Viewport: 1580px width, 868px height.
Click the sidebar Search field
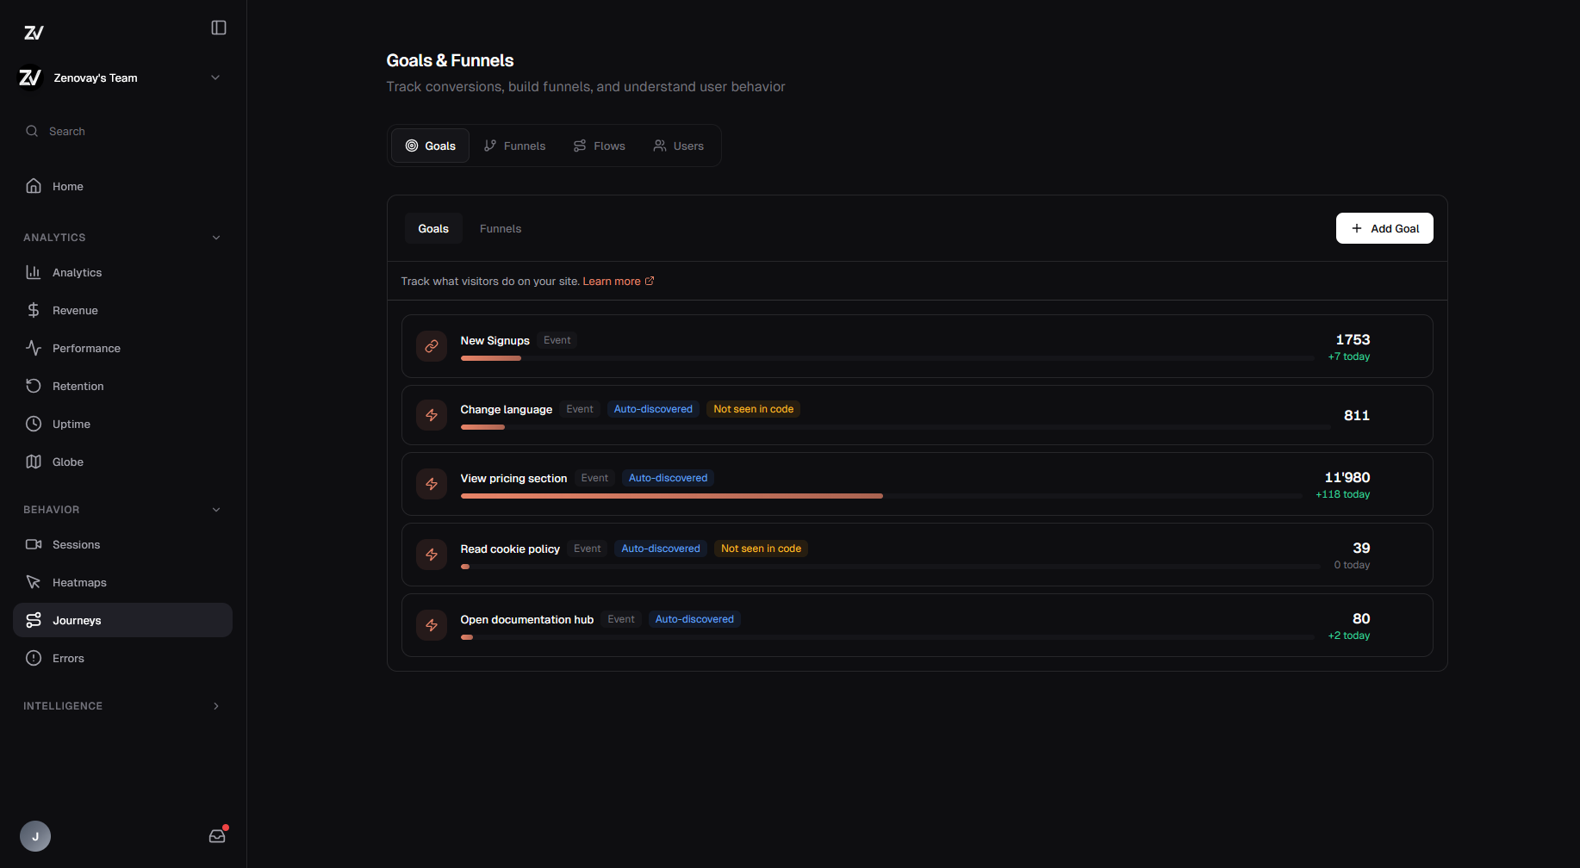67,131
